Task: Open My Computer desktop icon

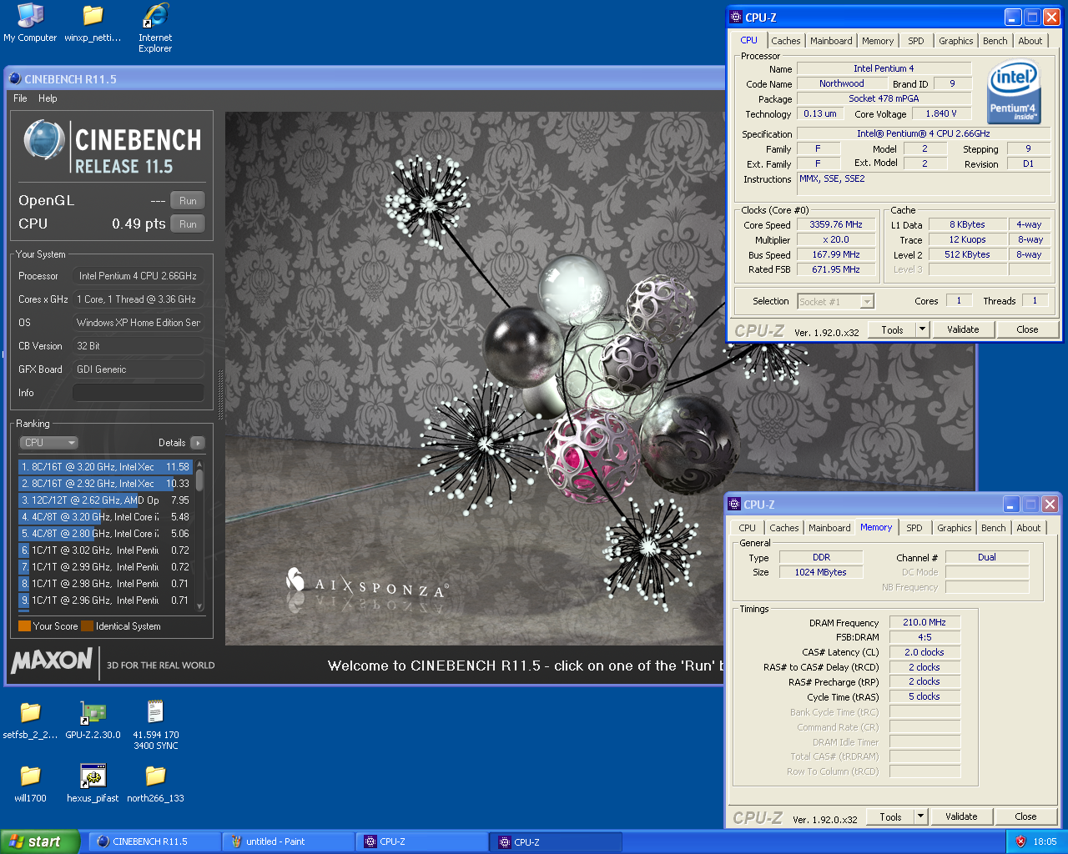Action: (x=30, y=23)
